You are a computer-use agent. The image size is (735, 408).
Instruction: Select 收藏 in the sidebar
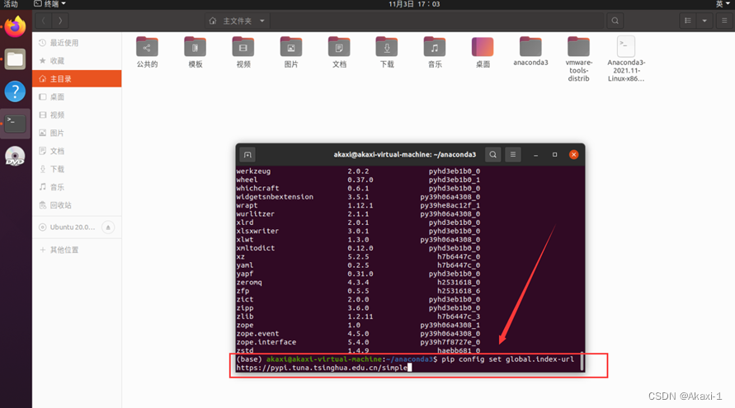pos(77,61)
